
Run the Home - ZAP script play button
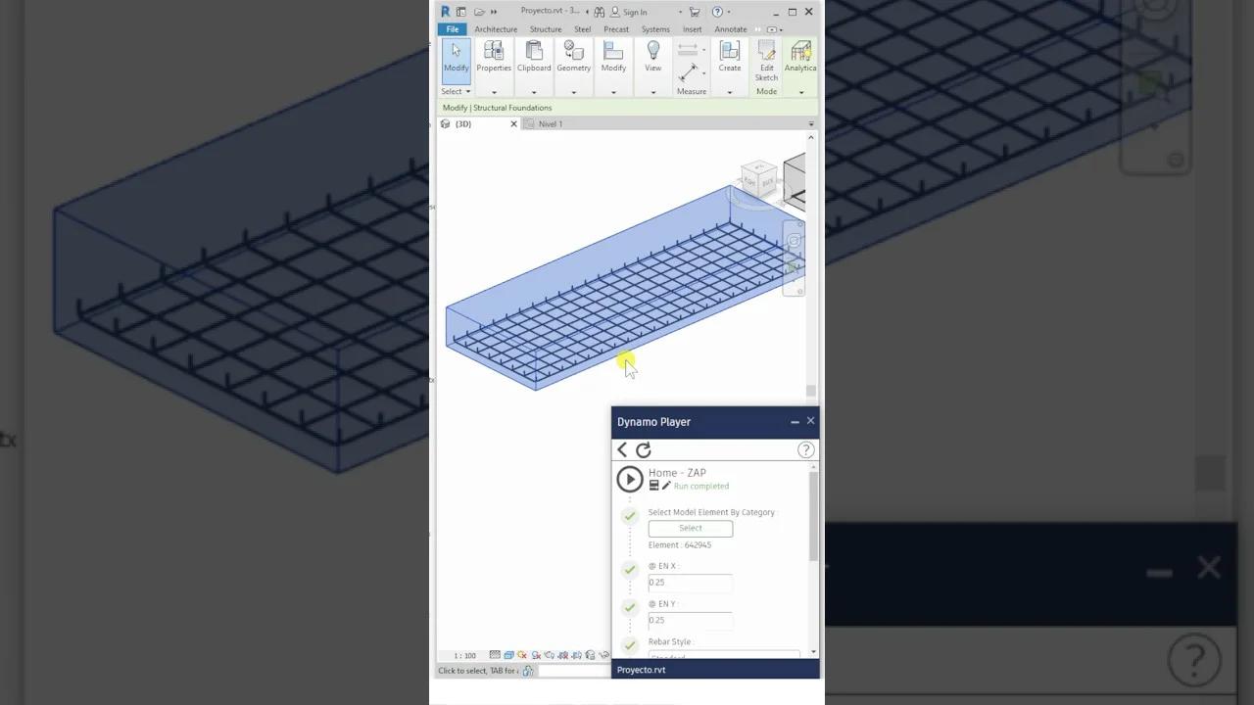pos(630,479)
